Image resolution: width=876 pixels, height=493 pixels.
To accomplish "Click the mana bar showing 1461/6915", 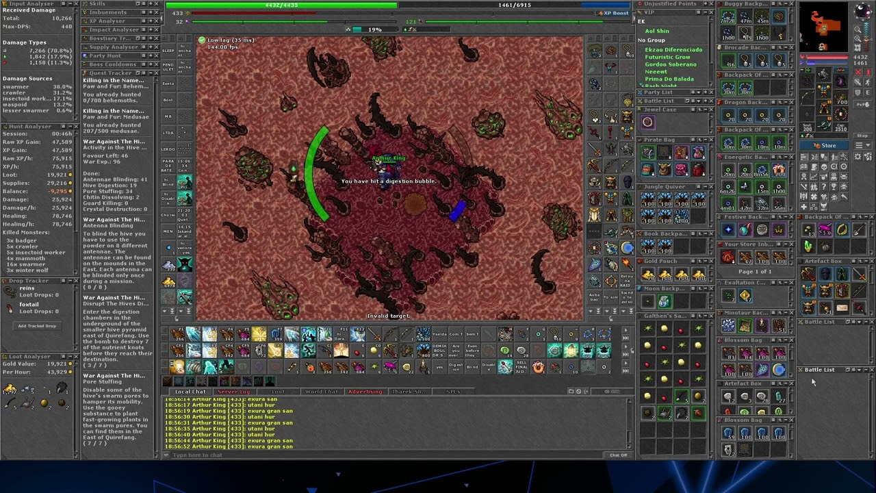I will point(515,5).
